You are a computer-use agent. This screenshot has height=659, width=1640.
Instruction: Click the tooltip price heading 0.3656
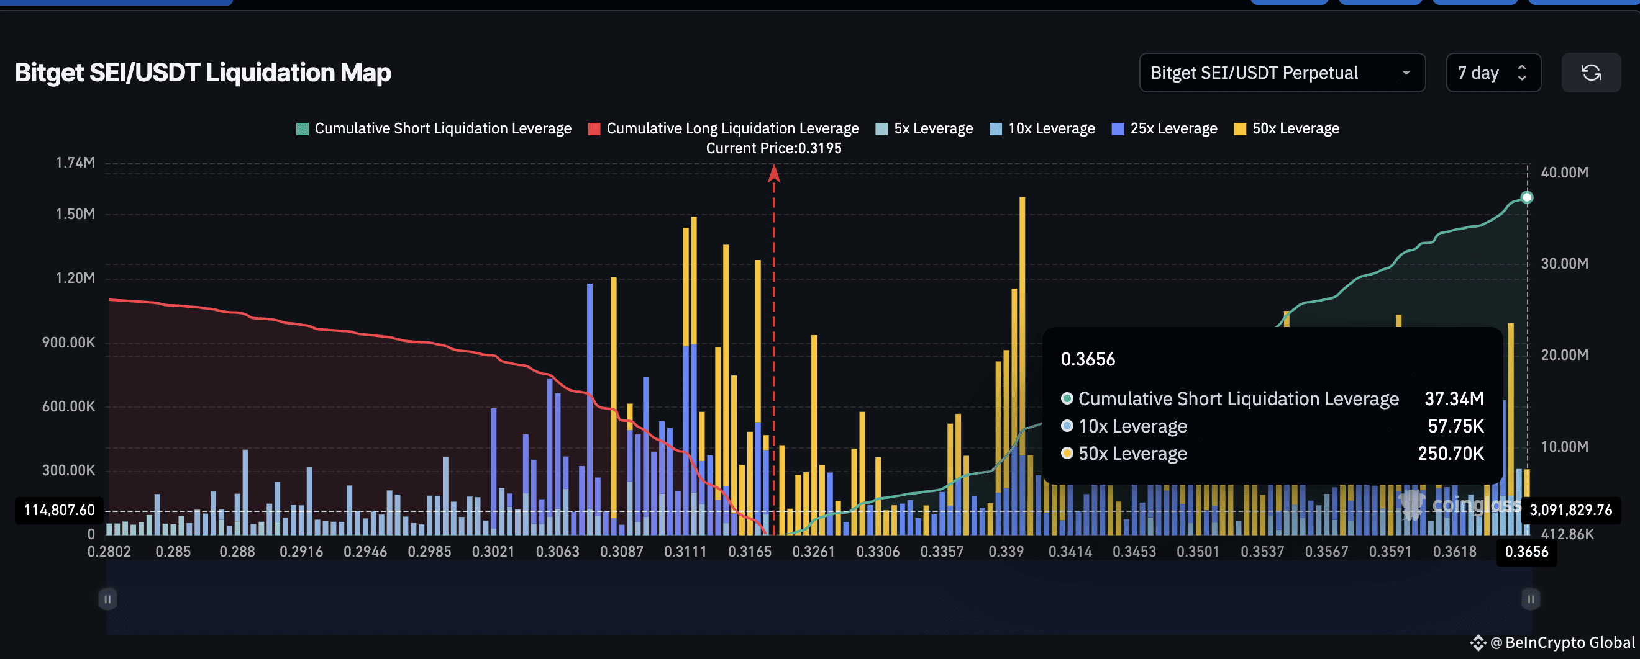[1088, 359]
